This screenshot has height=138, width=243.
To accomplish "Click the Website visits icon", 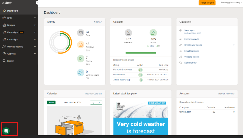I will (81, 73).
